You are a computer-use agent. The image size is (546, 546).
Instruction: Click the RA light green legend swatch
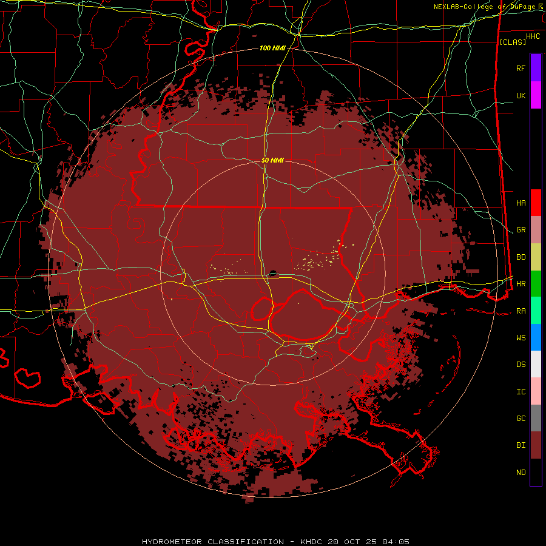point(536,311)
